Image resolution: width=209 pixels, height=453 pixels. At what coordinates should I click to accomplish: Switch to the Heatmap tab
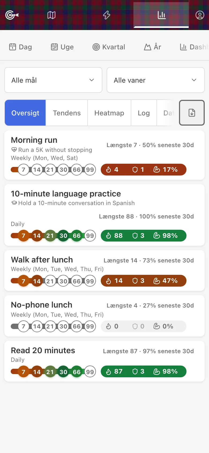(x=109, y=113)
